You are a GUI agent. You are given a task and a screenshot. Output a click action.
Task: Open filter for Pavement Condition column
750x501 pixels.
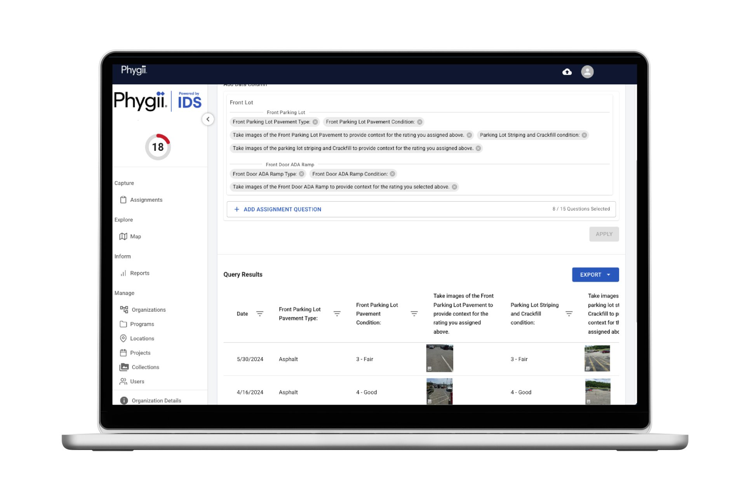tap(414, 314)
